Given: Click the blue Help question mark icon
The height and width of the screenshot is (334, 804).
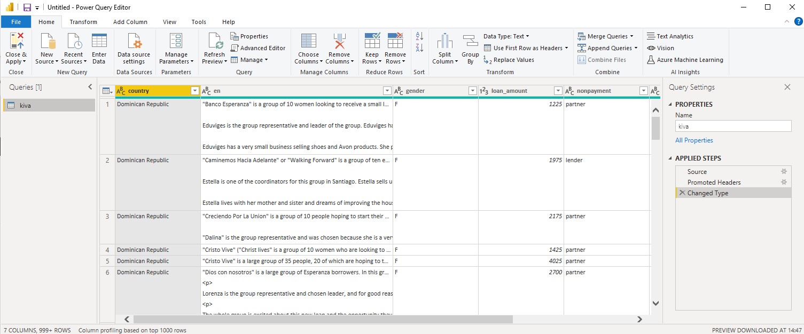Looking at the screenshot, I should (798, 21).
